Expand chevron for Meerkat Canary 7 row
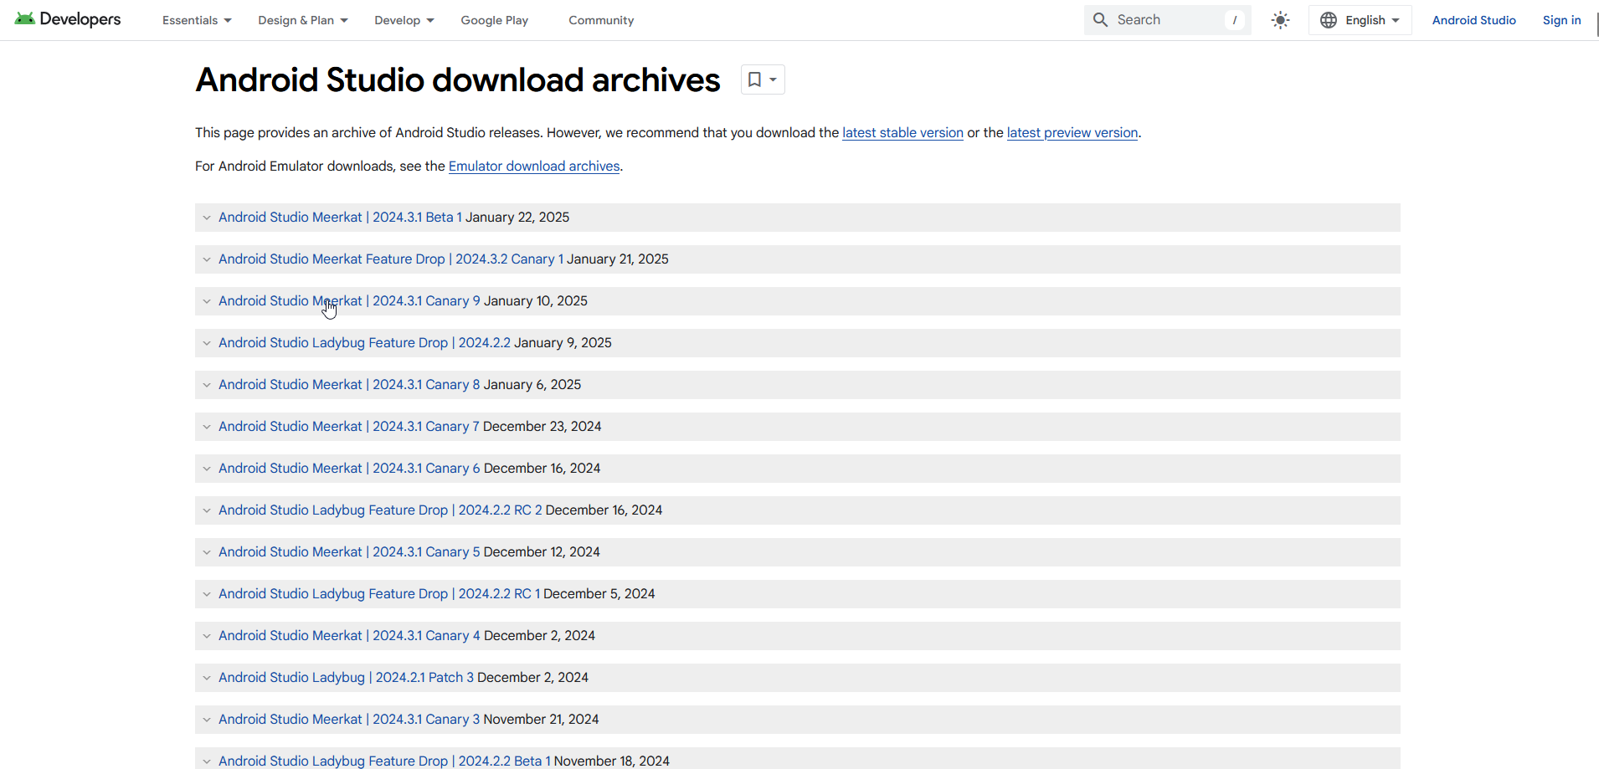The image size is (1599, 769). coord(207,427)
